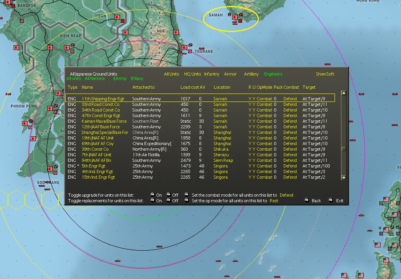Change OpMode Combat for 7th JNAF AF Unit
Viewport: 401px width, 279px height.
[265, 155]
